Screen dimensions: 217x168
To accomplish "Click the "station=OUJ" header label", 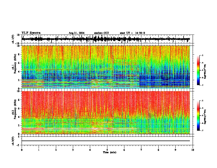I will point(101,33).
